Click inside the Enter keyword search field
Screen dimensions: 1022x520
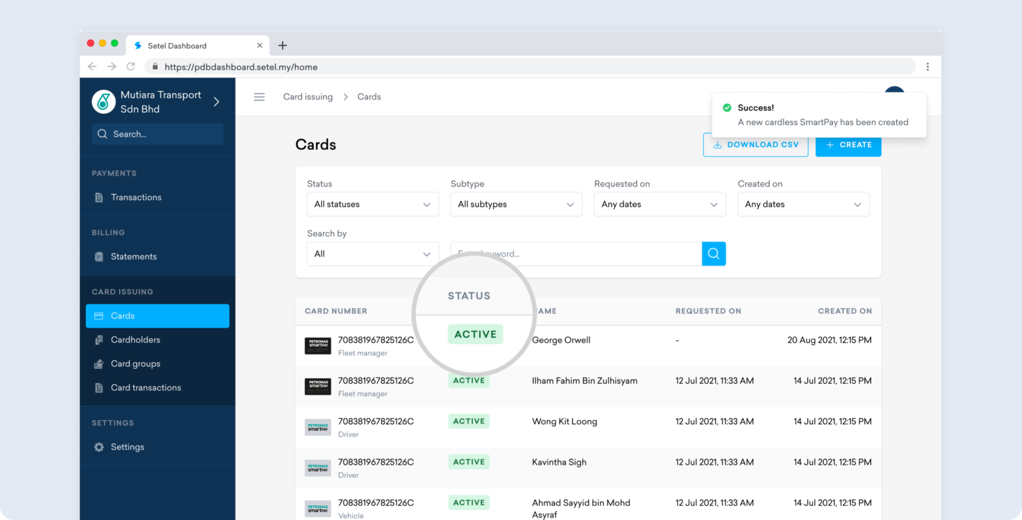576,254
